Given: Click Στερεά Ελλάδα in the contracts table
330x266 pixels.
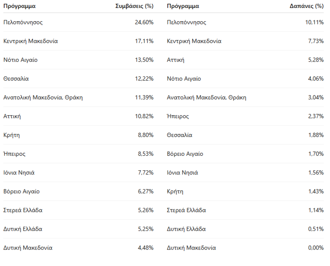Looking at the screenshot, I should tap(22, 210).
